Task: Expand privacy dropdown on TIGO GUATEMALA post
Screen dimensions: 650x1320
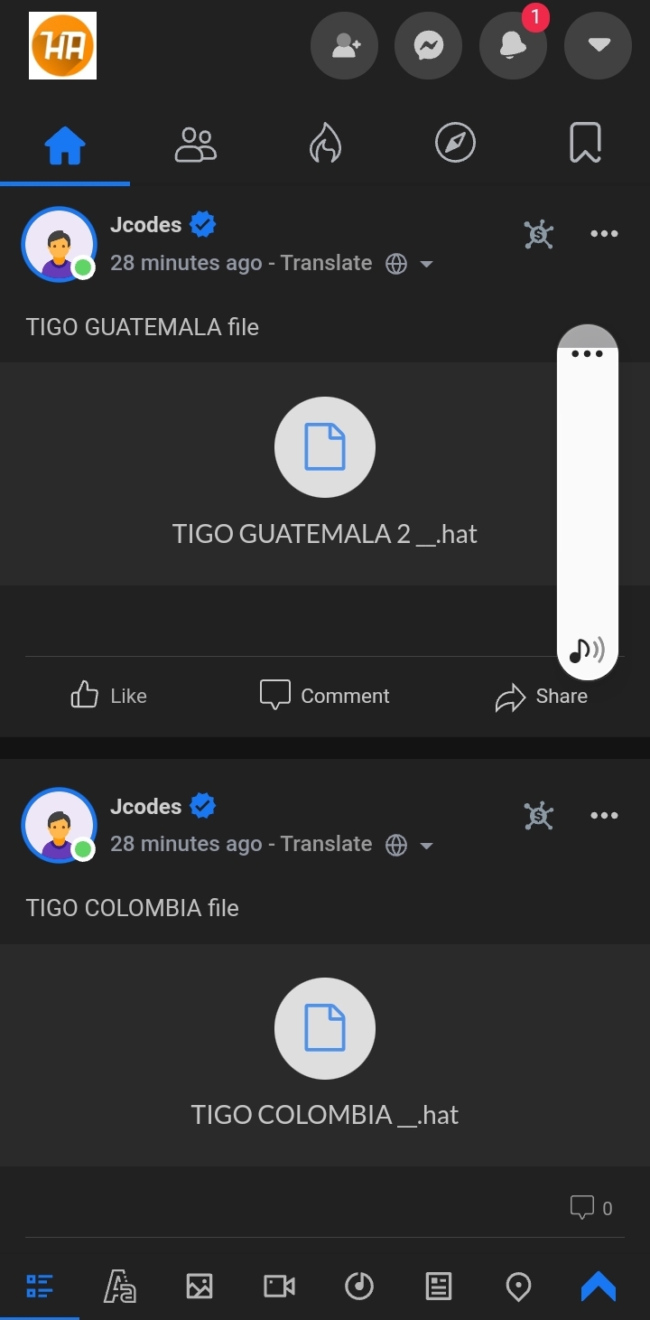Action: point(426,264)
